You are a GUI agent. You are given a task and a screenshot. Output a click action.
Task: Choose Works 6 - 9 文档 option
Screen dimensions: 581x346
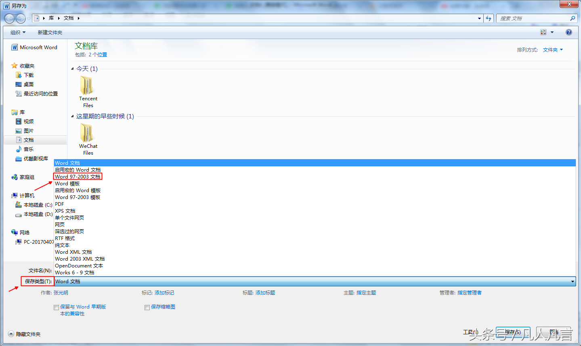coord(315,272)
